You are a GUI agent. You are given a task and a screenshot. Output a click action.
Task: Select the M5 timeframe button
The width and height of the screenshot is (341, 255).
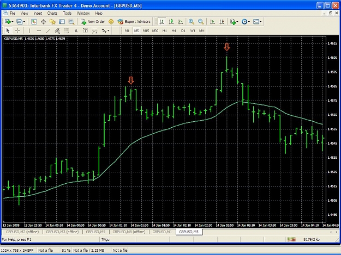click(136, 31)
